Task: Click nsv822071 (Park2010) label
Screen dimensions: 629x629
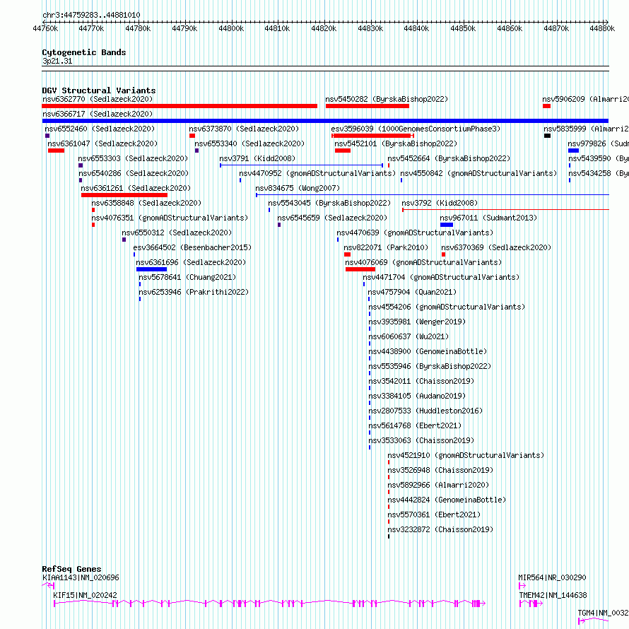Action: [x=386, y=247]
